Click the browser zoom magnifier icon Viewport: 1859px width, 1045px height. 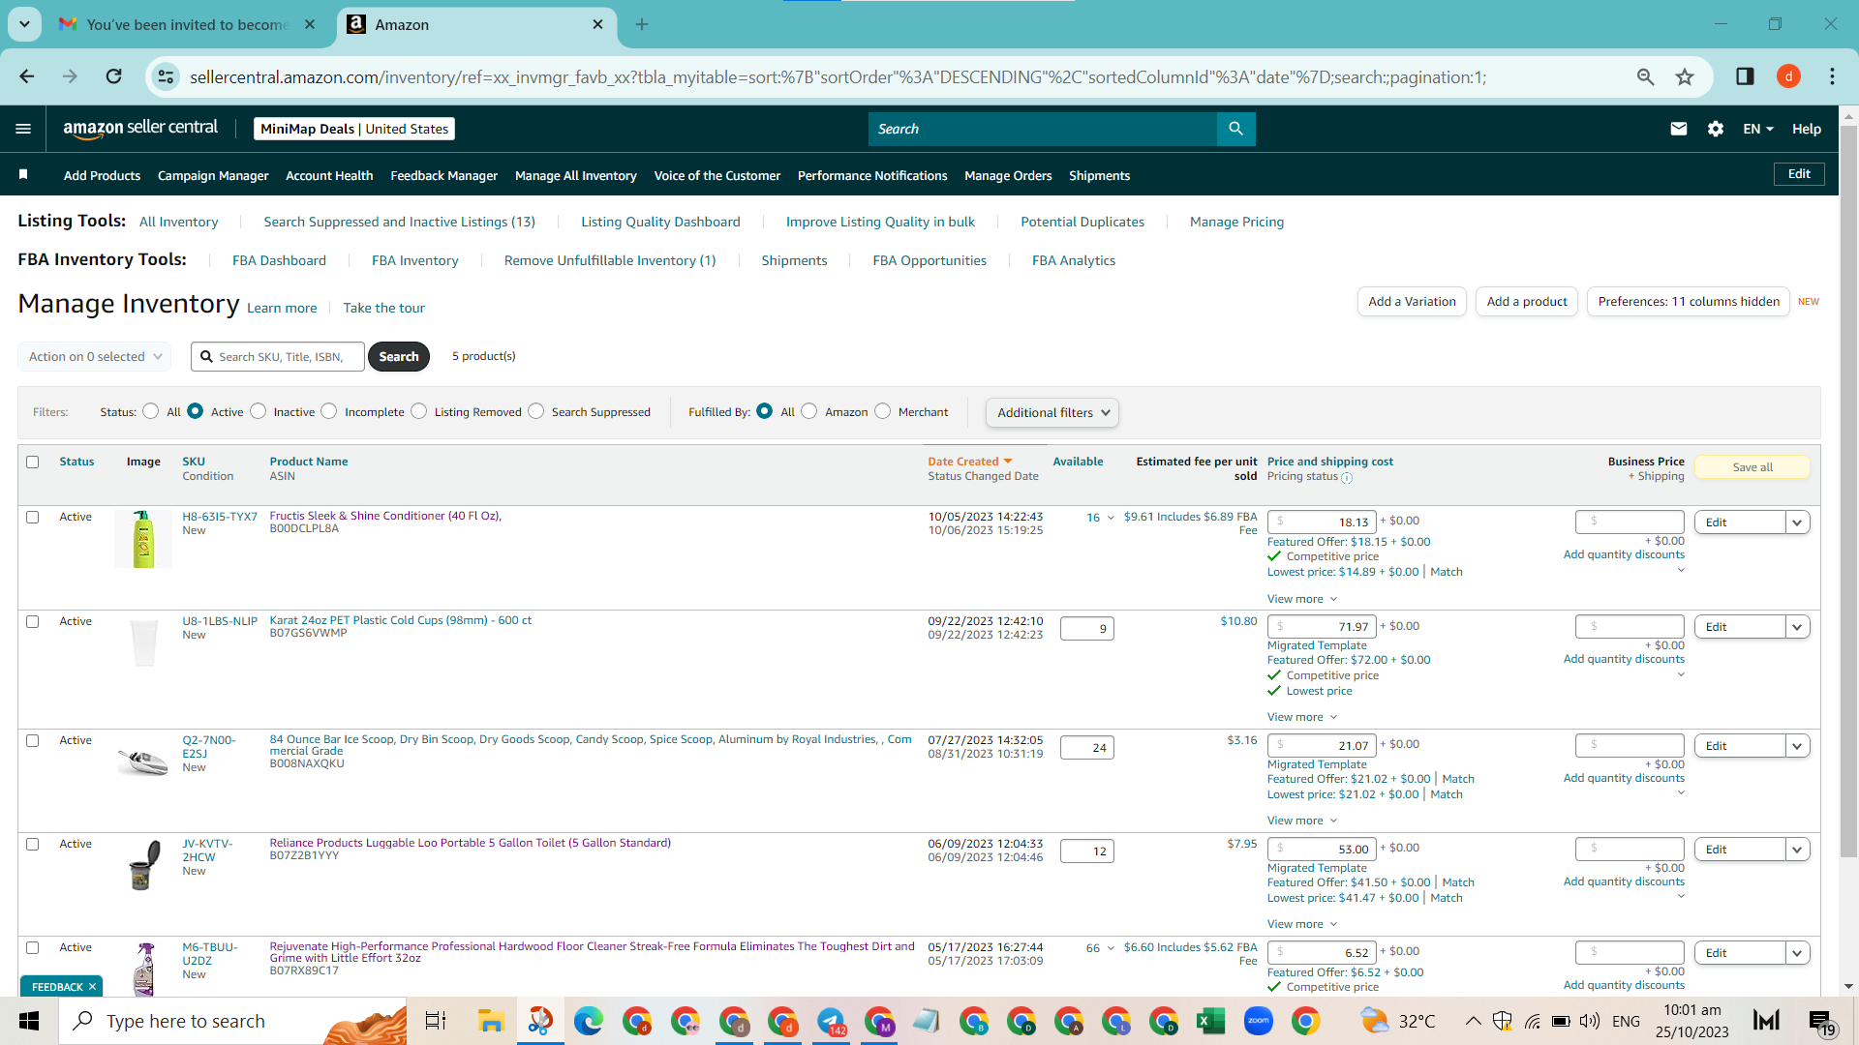click(1645, 76)
